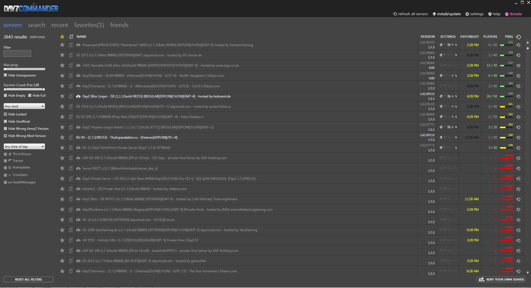This screenshot has height=288, width=531.
Task: Enable Hide Full servers checkbox
Action: point(30,96)
